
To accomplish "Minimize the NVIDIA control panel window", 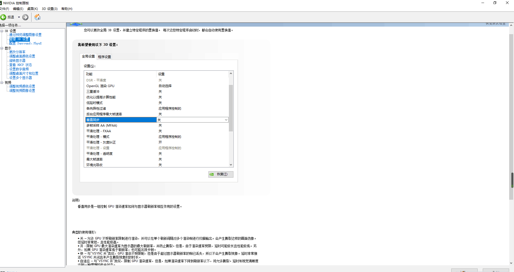I will pyautogui.click(x=483, y=3).
